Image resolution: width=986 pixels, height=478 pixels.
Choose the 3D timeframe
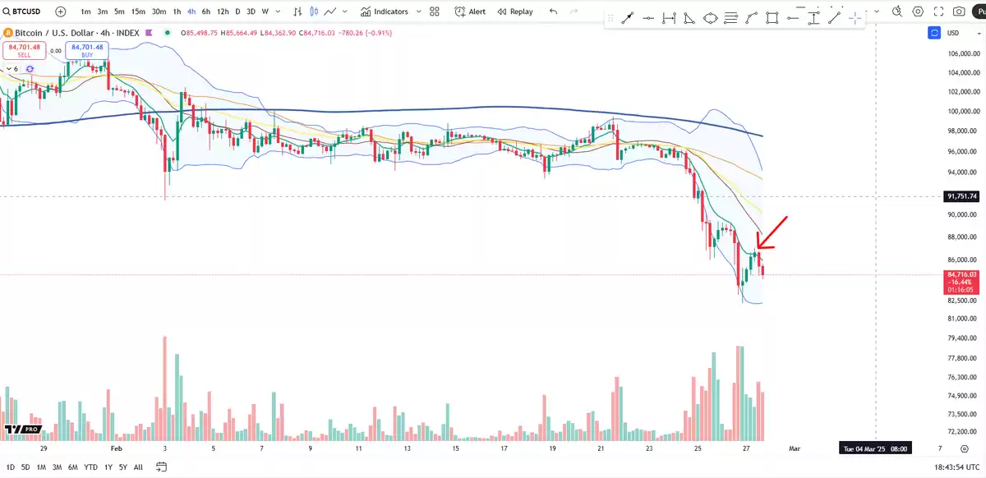click(251, 11)
